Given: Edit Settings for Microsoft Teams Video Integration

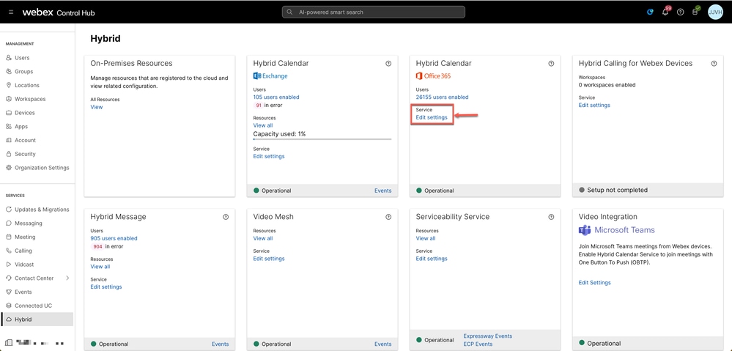Looking at the screenshot, I should (x=595, y=283).
